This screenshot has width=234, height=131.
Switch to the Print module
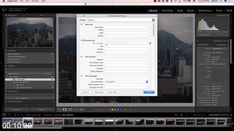coord(219,11)
